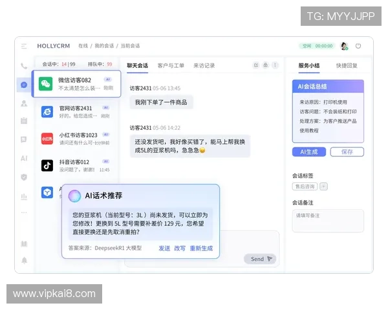Image resolution: width=388 pixels, height=310 pixels.
Task: Click the transfer refresh icon in chat header
Action: pyautogui.click(x=256, y=65)
